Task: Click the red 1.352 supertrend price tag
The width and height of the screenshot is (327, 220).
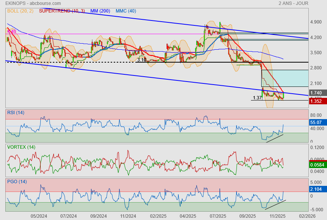Action: tap(316, 101)
